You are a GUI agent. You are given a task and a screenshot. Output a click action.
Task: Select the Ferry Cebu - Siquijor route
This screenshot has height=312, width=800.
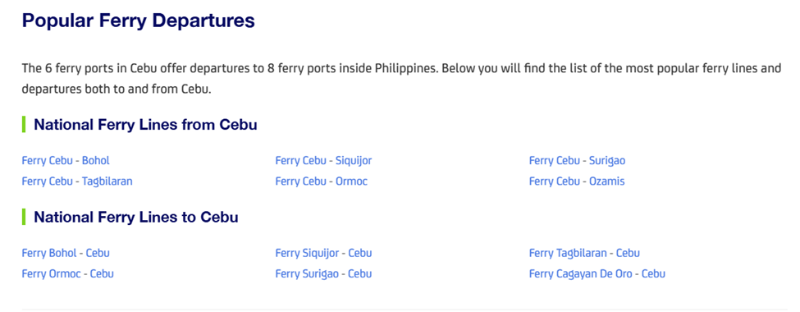[x=323, y=161]
